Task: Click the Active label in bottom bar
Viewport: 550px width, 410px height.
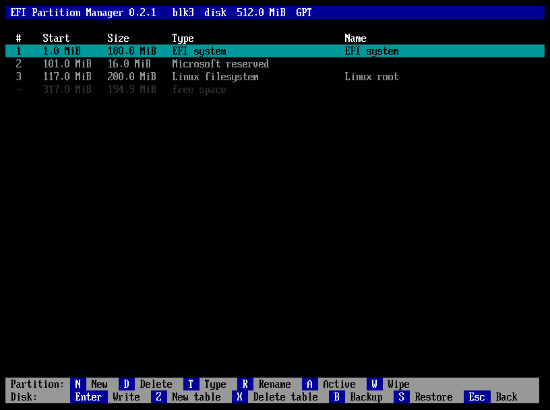Action: [x=339, y=384]
